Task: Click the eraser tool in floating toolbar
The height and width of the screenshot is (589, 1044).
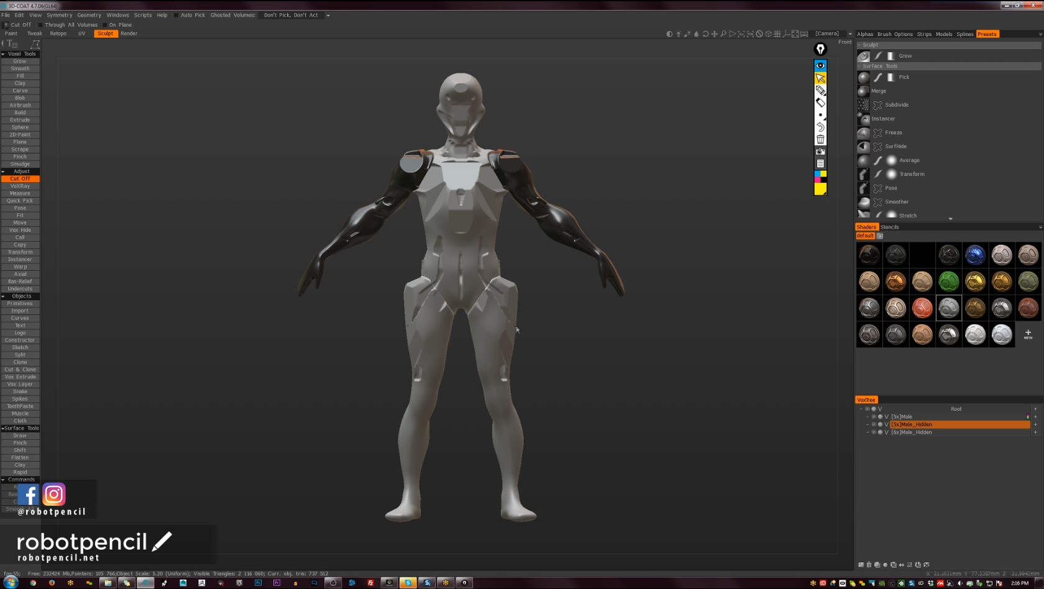Action: coord(820,103)
